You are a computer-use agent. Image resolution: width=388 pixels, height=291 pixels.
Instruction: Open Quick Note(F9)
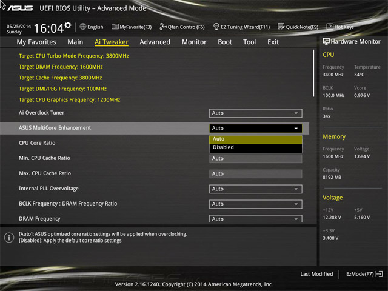coord(298,27)
